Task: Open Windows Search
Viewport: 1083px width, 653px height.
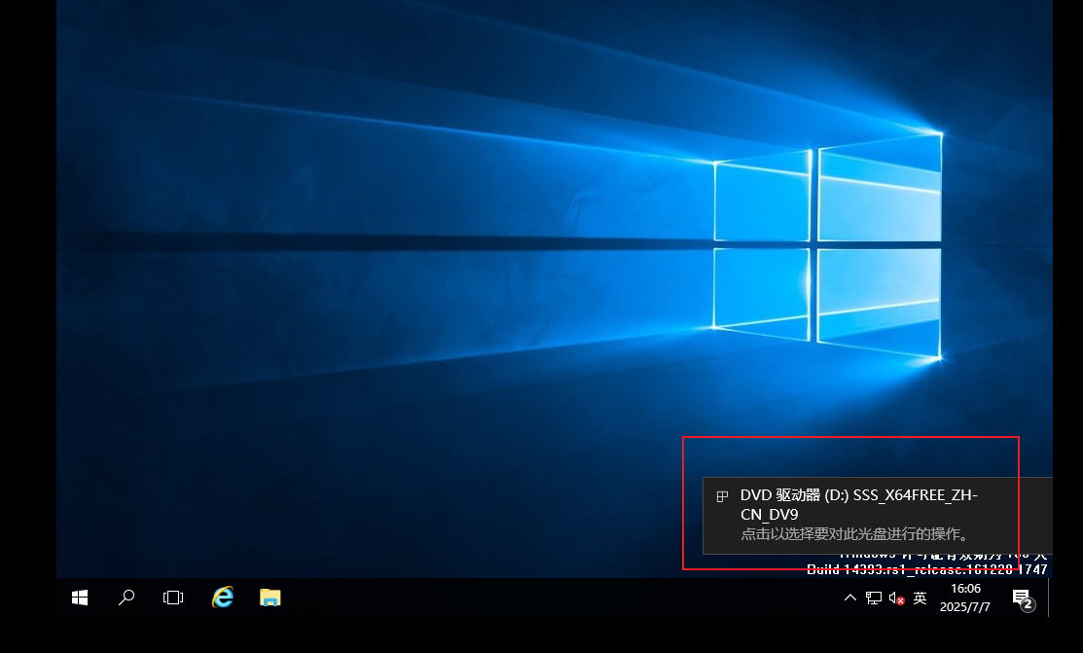Action: click(126, 597)
